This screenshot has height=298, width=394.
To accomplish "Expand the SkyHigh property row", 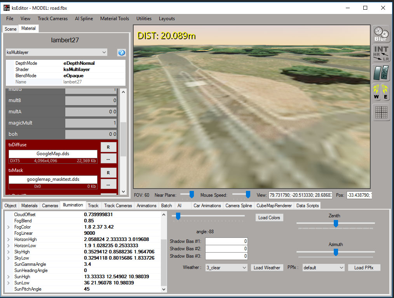I will tap(9, 252).
